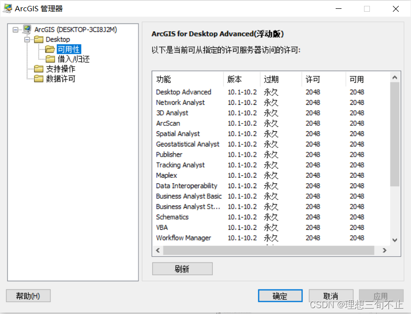Click the ArcGIS 管理器 title bar icon
The width and height of the screenshot is (411, 314).
coord(7,8)
